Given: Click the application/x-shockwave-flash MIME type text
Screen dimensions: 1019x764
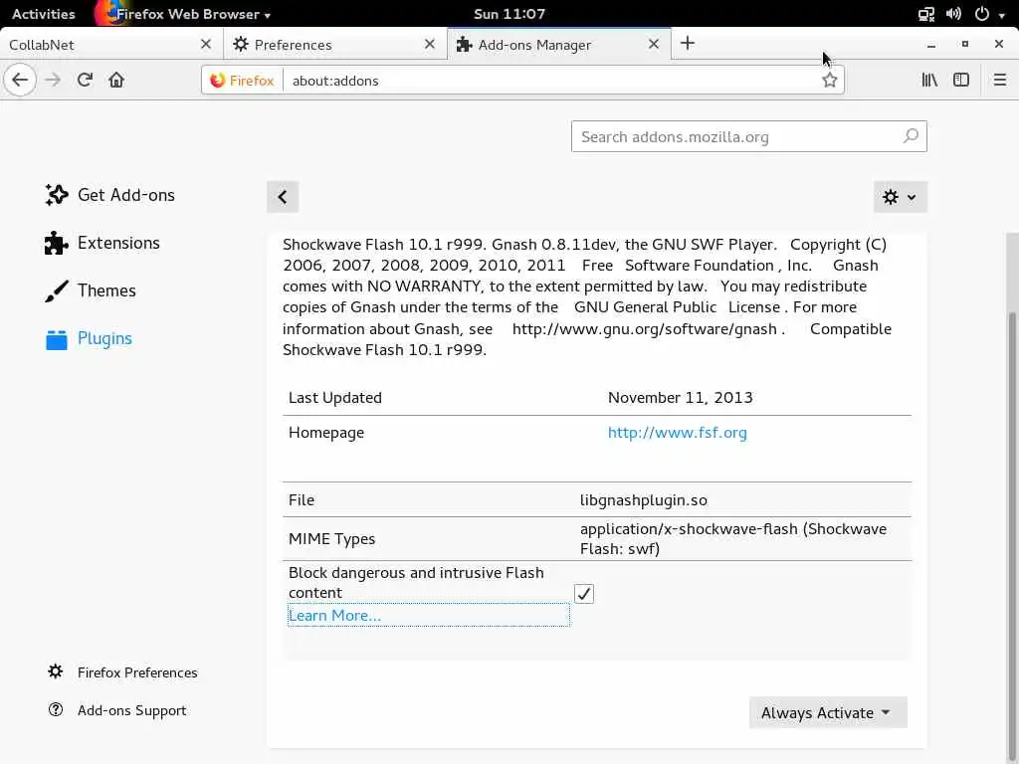Looking at the screenshot, I should (x=733, y=538).
